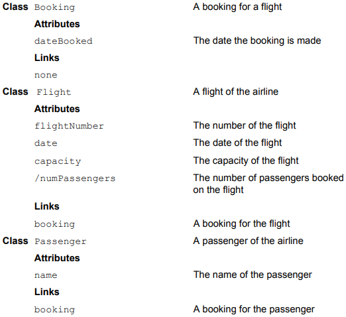Click 'The name of the passenger' text
Image resolution: width=346 pixels, height=317 pixels.
point(253,275)
